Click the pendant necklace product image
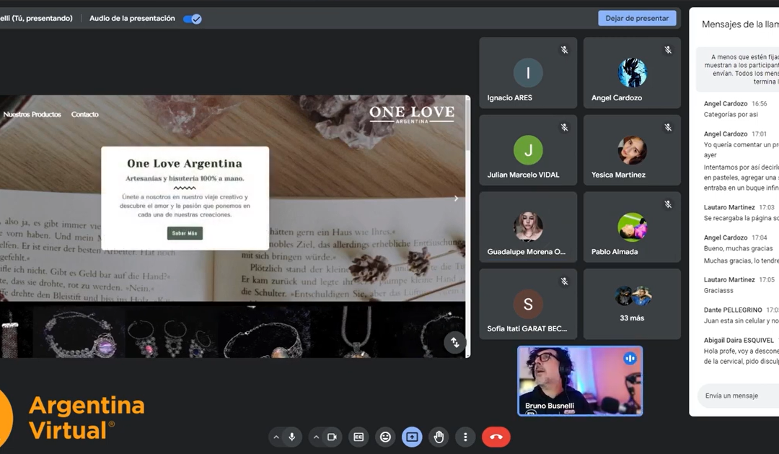 click(356, 332)
